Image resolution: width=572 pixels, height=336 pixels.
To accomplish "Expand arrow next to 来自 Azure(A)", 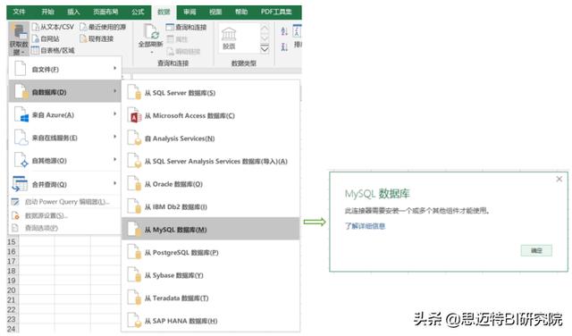I will [x=114, y=113].
